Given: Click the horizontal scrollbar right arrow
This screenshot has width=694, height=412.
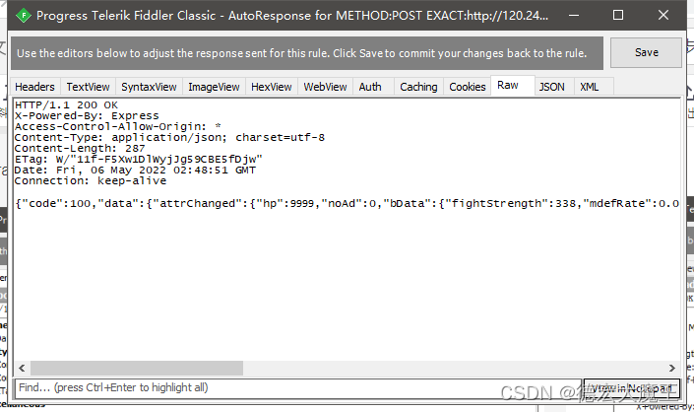Looking at the screenshot, I should tap(672, 369).
